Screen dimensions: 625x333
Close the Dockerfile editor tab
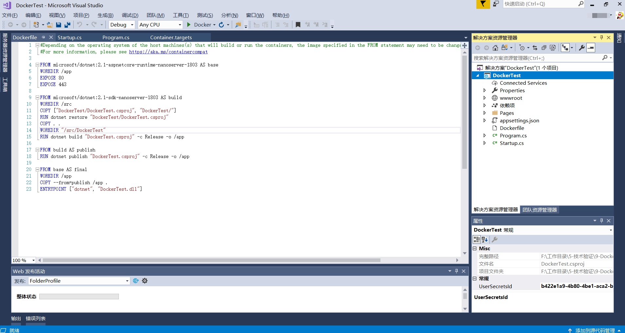51,37
